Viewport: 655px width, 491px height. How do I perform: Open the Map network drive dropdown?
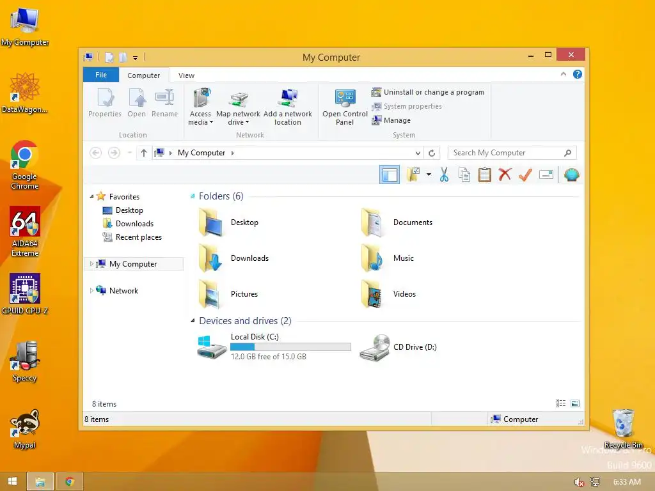(238, 107)
